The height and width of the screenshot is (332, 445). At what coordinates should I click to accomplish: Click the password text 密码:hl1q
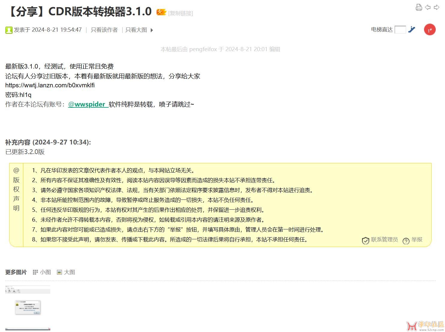(x=18, y=95)
